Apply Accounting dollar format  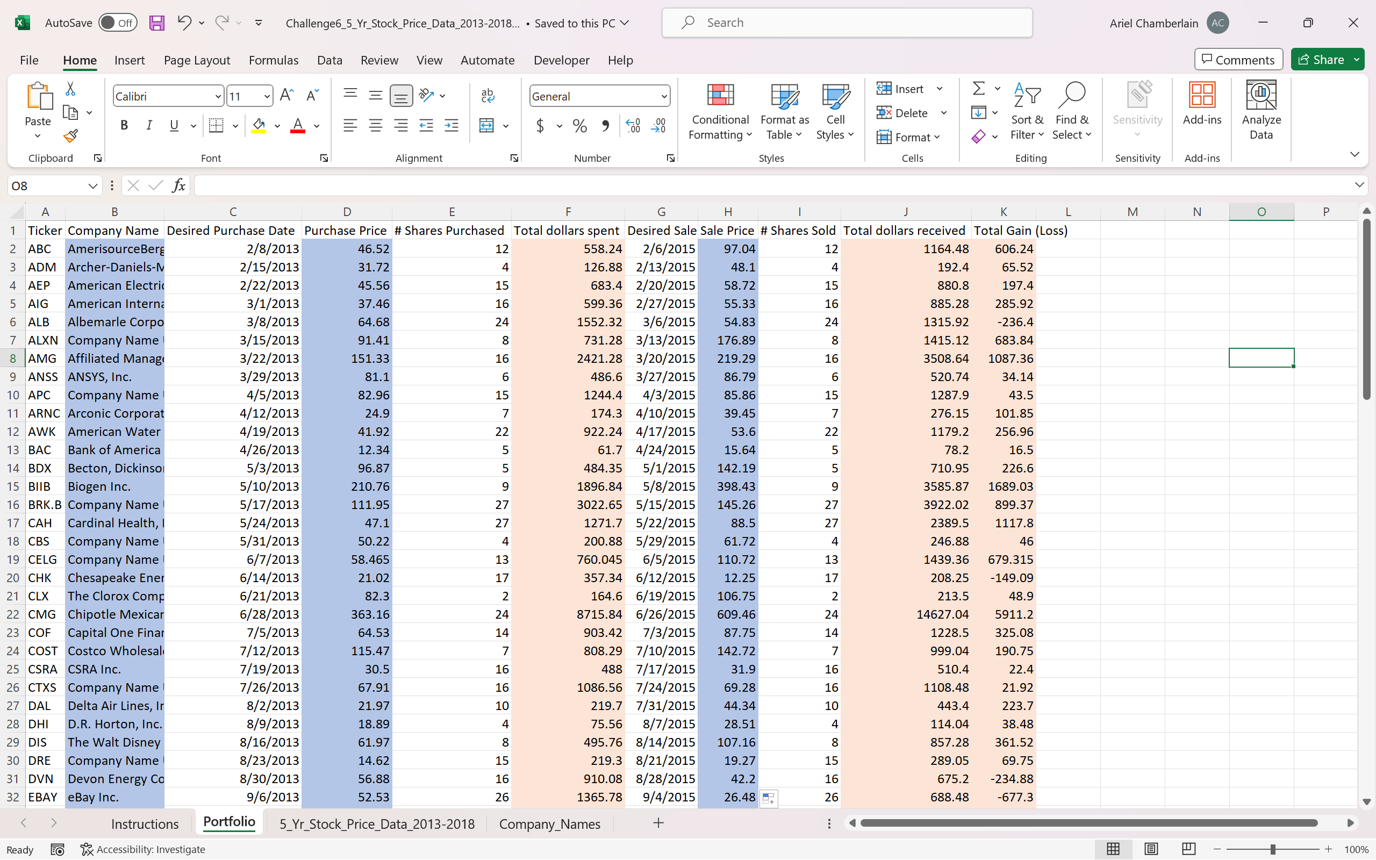pyautogui.click(x=540, y=126)
